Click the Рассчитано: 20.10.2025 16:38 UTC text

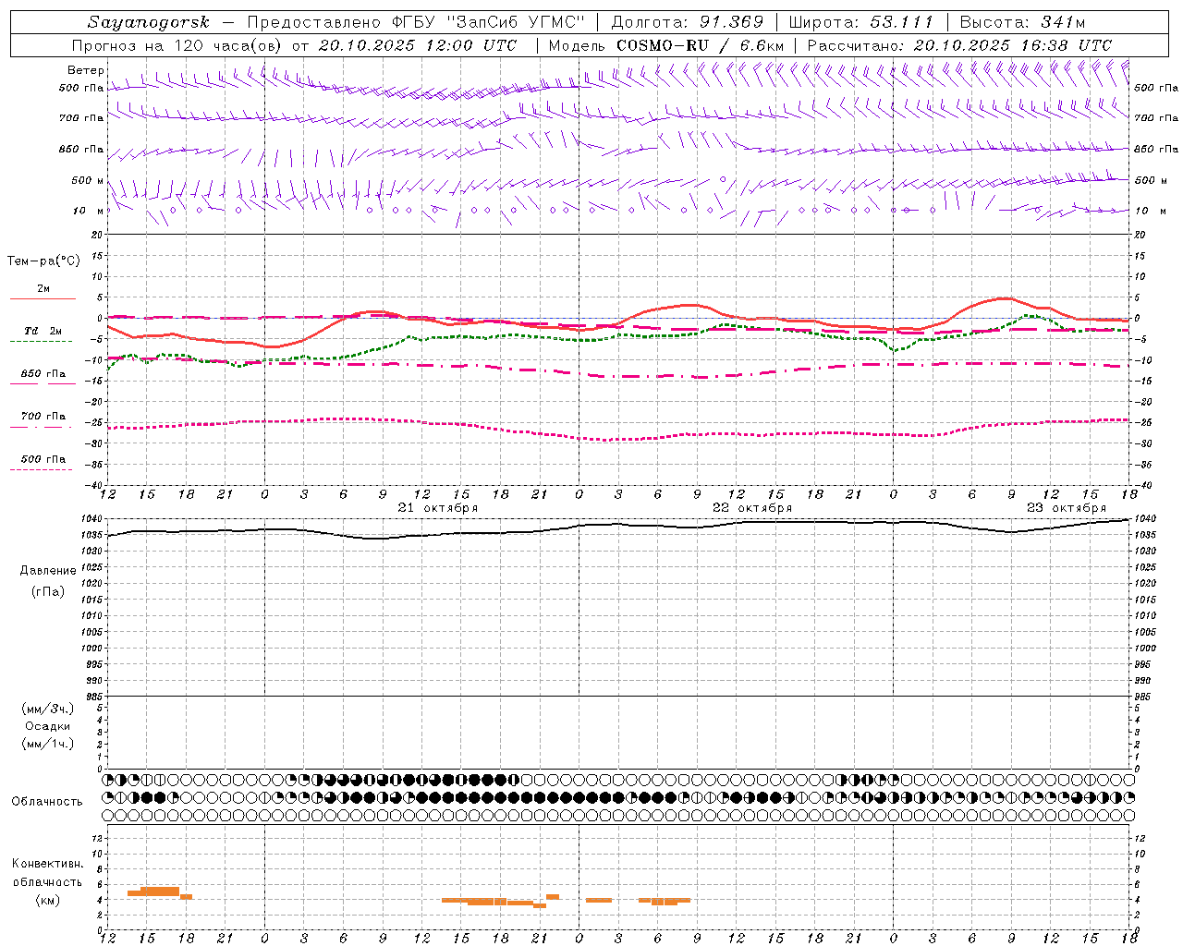pos(959,45)
